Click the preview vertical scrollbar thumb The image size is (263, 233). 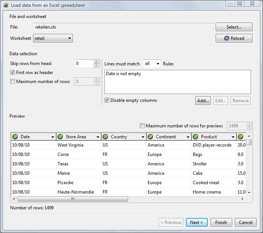[249, 142]
